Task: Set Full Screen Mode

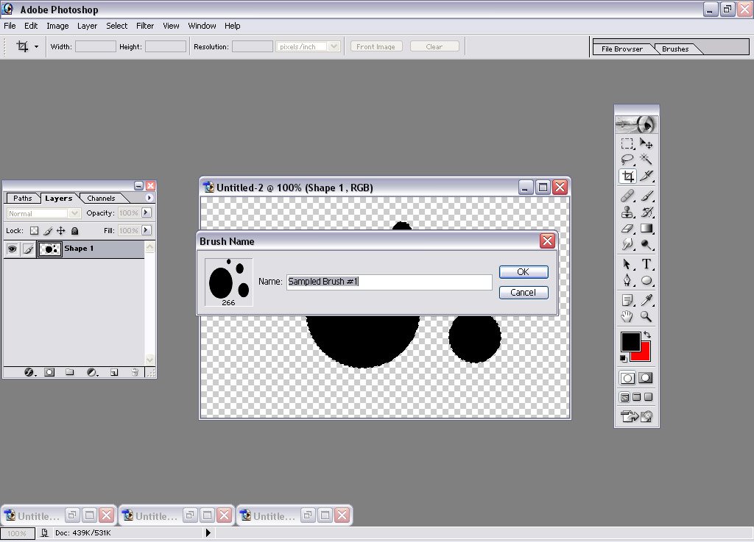Action: pos(648,397)
